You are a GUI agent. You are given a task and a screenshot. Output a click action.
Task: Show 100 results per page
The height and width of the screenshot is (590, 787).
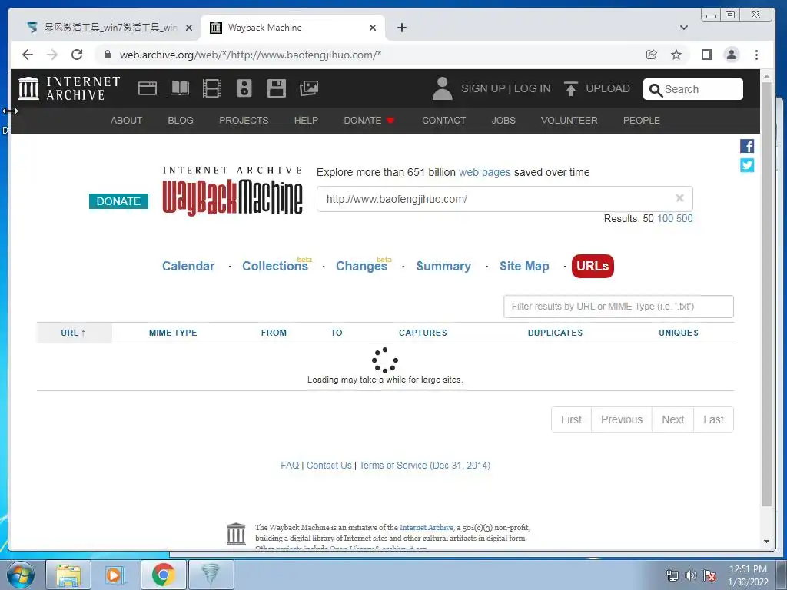coord(665,218)
